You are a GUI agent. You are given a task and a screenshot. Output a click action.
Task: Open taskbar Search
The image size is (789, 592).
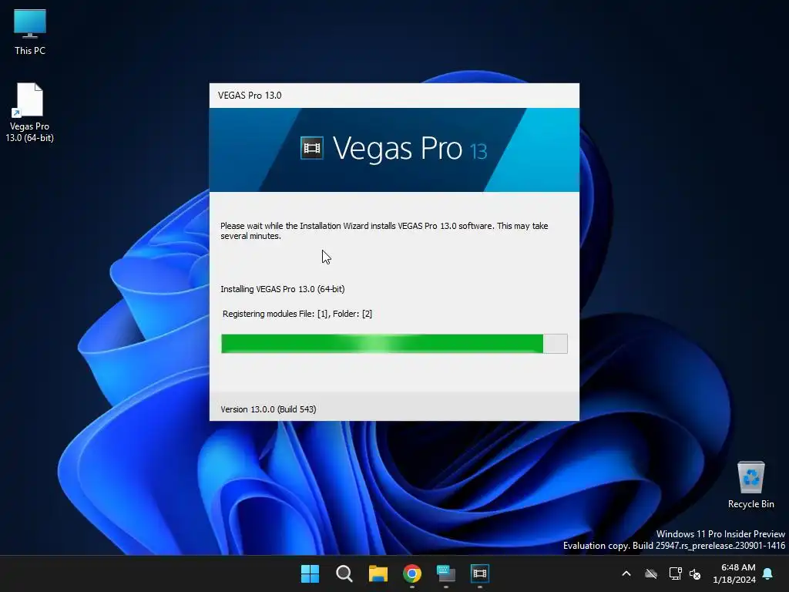point(344,573)
